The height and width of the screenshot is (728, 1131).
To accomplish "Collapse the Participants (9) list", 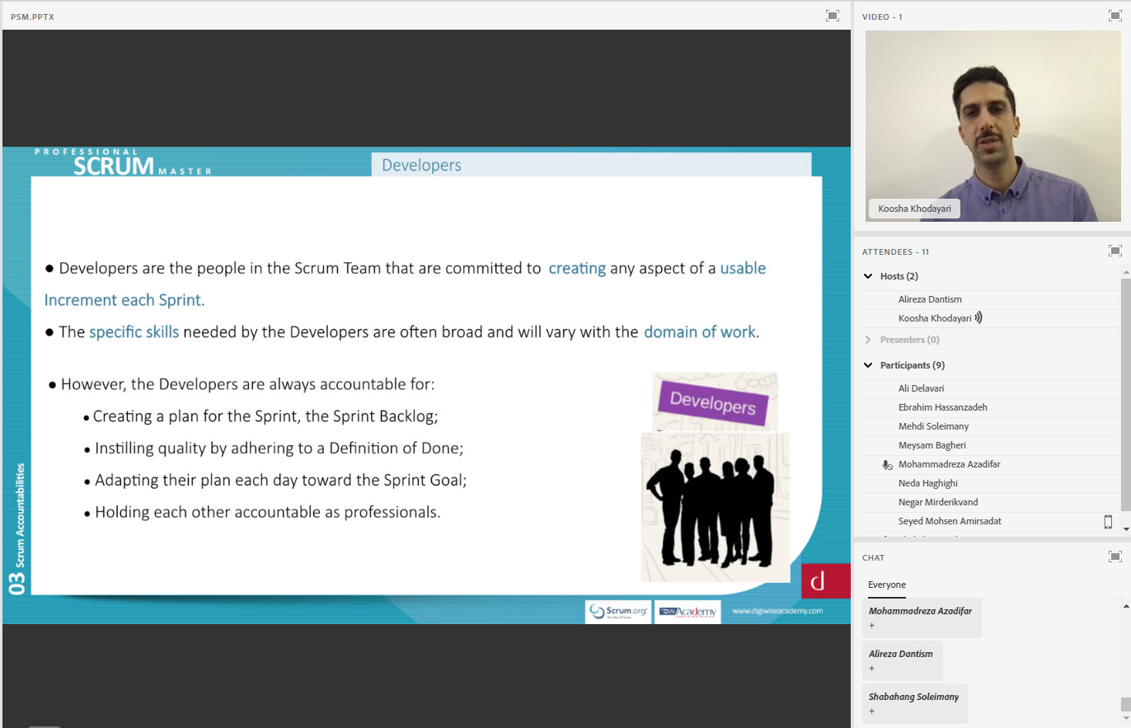I will click(868, 365).
